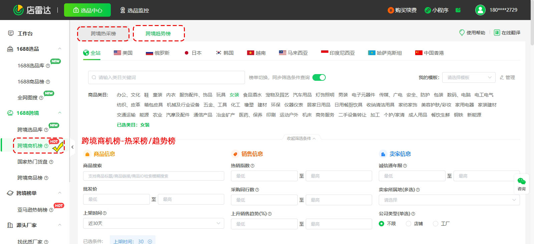The width and height of the screenshot is (534, 244).
Task: Click the 店雷达 logo icon
Action: [x=18, y=10]
